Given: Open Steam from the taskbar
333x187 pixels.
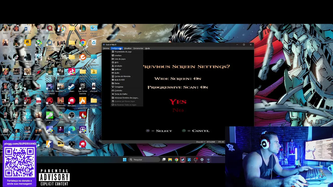Looking at the screenshot, I should click(x=183, y=160).
